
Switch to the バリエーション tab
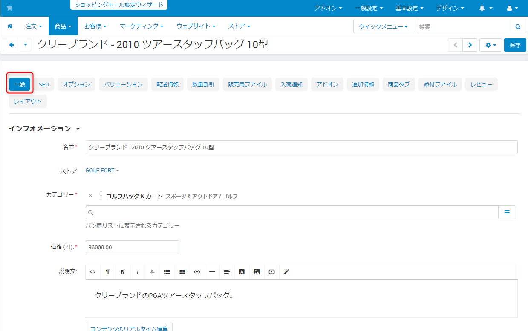click(124, 84)
